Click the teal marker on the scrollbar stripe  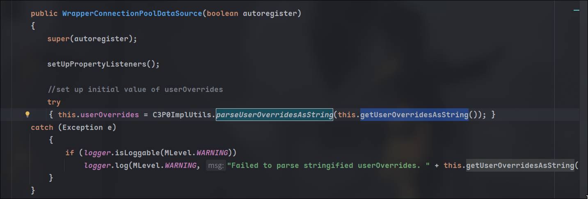pyautogui.click(x=577, y=9)
